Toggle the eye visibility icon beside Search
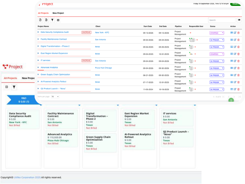Image resolution: width=245 pixels, height=184 pixels. 239,20
